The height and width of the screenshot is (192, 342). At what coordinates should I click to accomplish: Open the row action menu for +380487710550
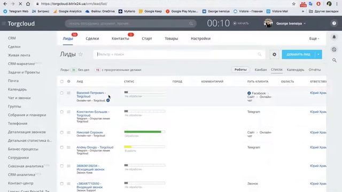(69, 183)
